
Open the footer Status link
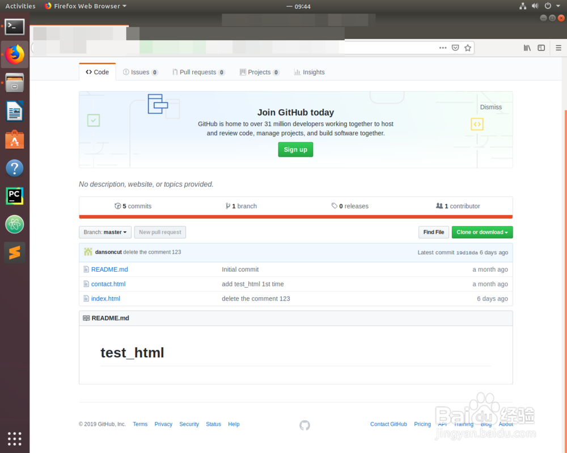point(213,424)
